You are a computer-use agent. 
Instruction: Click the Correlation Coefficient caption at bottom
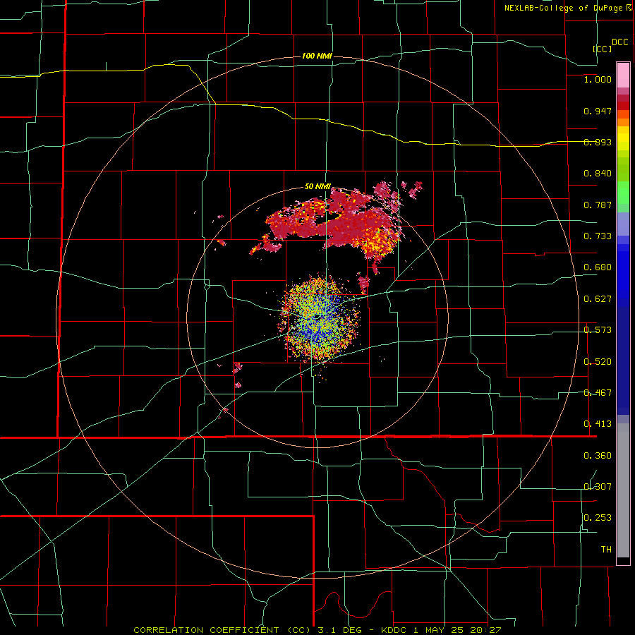[317, 630]
